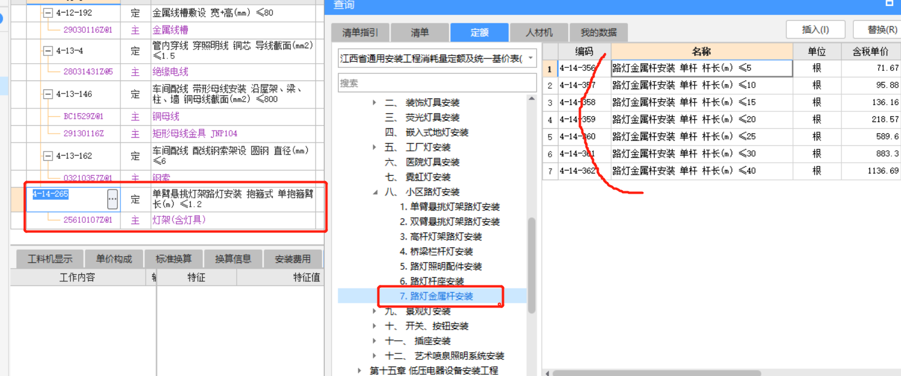Click the horizontal scrollbar under the results table
This screenshot has width=901, height=376.
[x=656, y=373]
